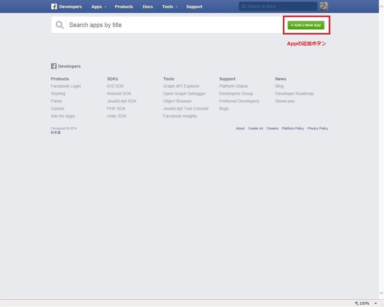Screen dimensions: 384x307
Task: Open the Facebook Login link
Action: click(x=66, y=86)
